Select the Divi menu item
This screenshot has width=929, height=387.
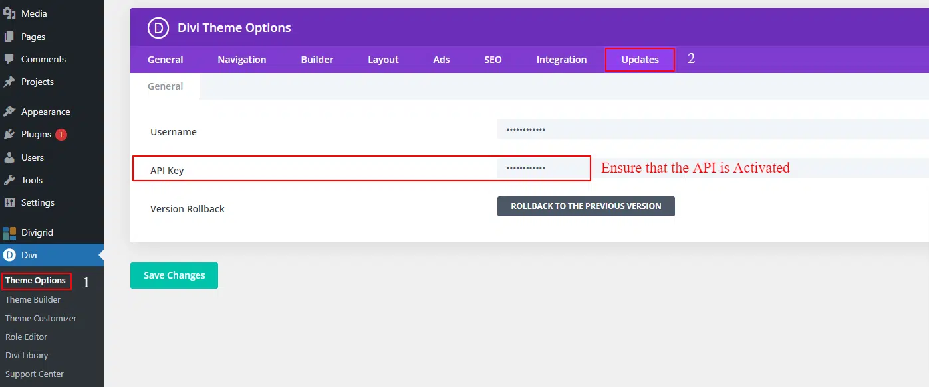52,255
